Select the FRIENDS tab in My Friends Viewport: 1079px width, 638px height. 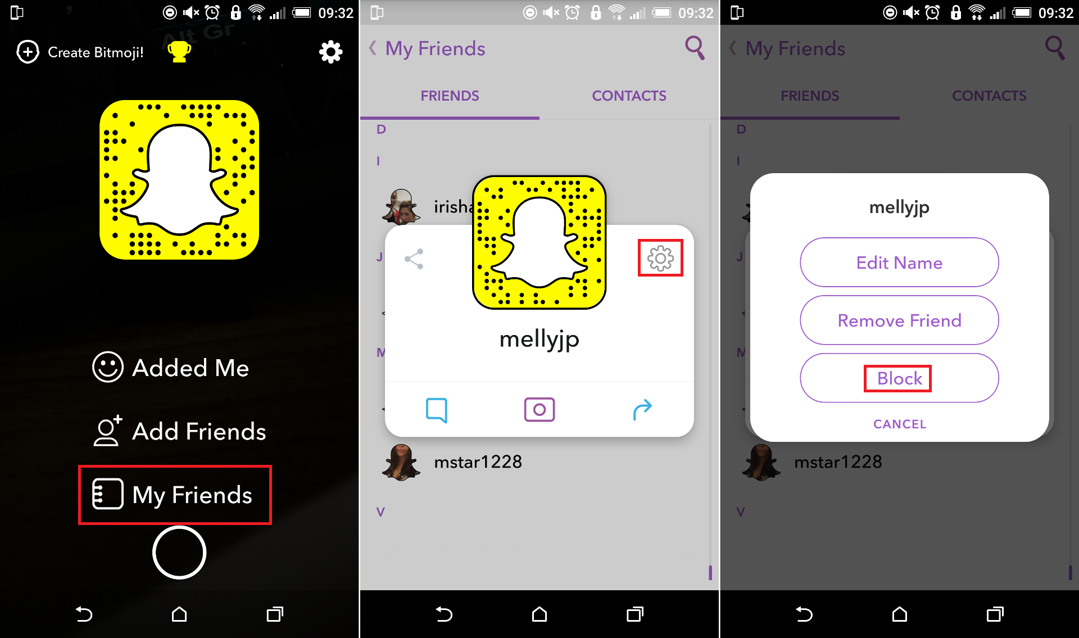[x=450, y=96]
